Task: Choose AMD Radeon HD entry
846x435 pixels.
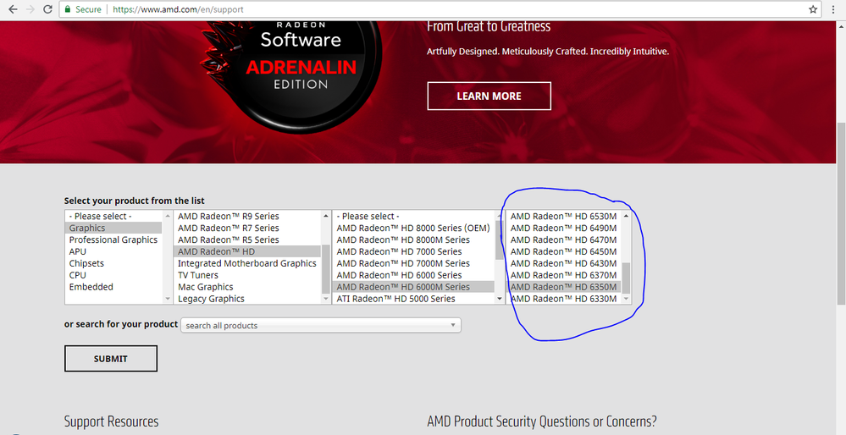Action: (247, 251)
